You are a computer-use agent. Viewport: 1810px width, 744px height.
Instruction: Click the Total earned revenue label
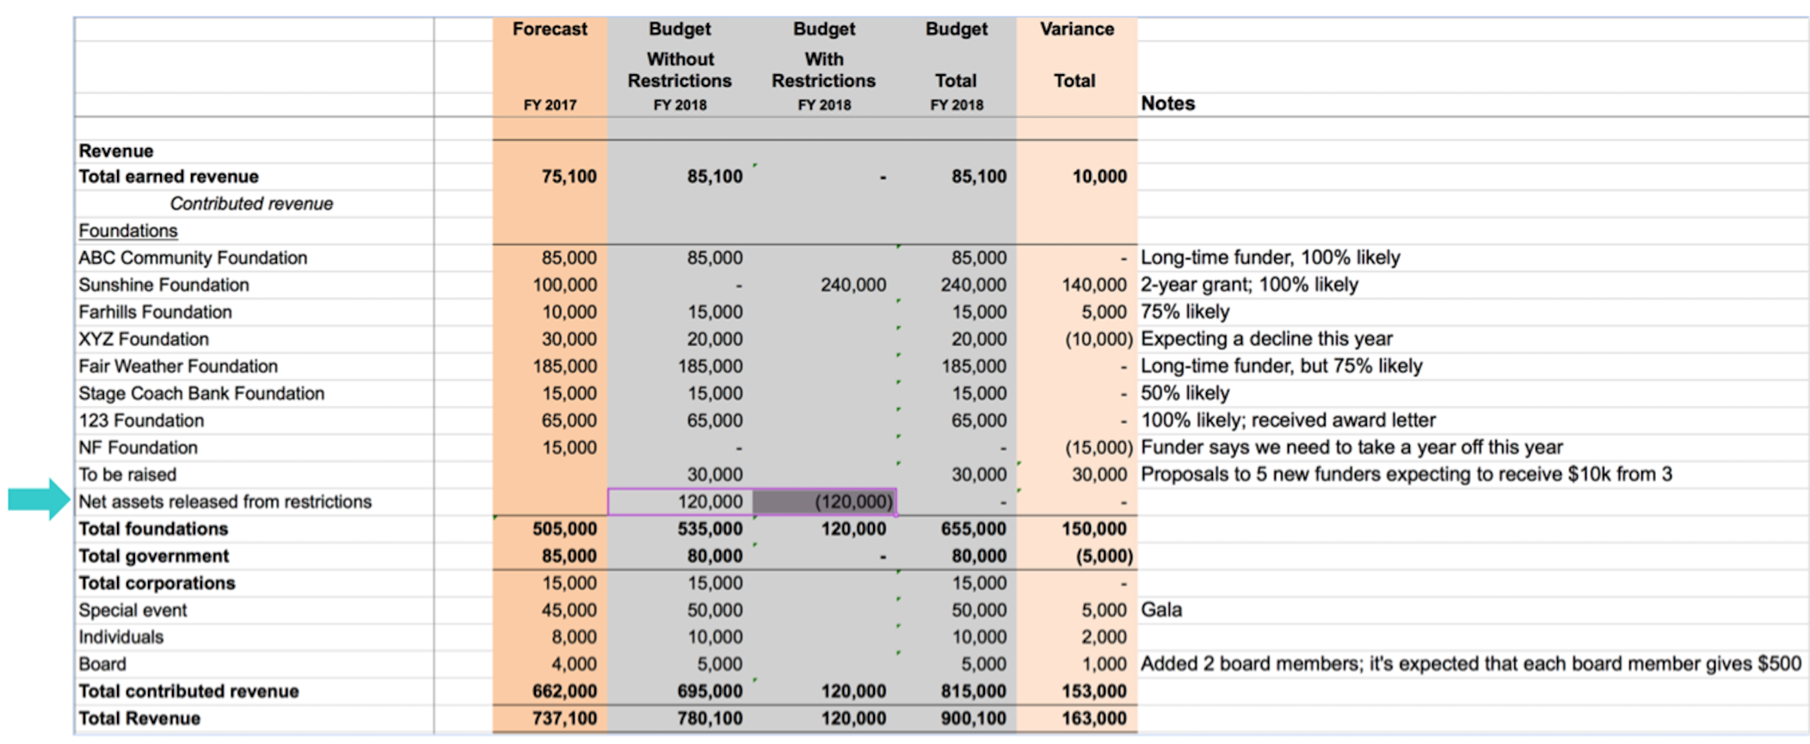pyautogui.click(x=169, y=176)
